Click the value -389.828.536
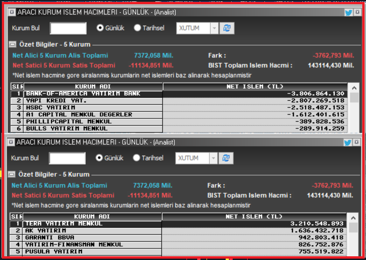This screenshot has width=366, height=260. (320, 122)
